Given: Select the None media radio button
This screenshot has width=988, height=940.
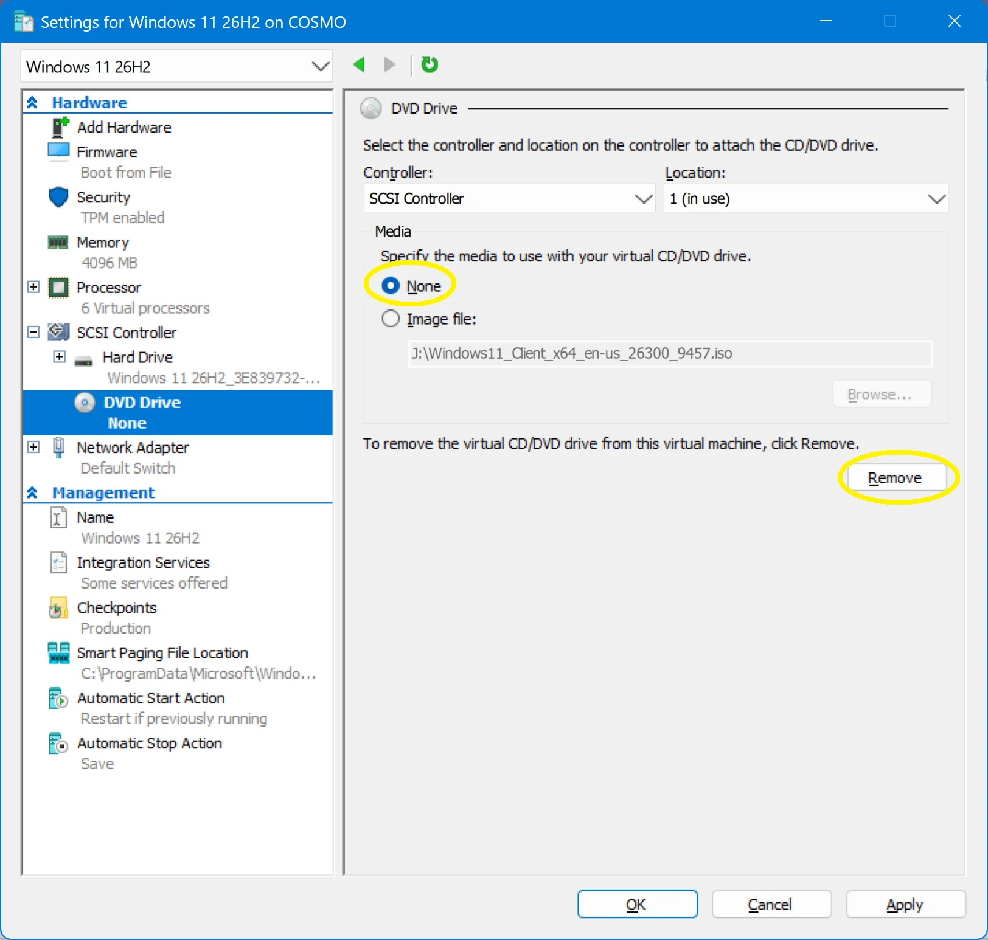Looking at the screenshot, I should pyautogui.click(x=391, y=286).
